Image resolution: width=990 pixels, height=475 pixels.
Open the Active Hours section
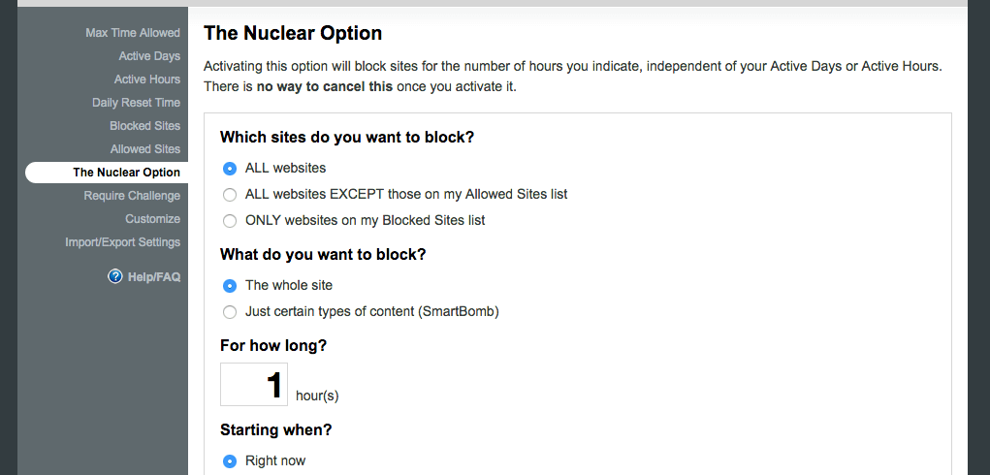(x=146, y=79)
